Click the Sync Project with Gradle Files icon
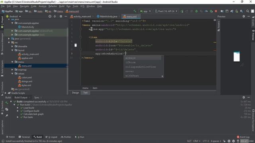The width and height of the screenshot is (255, 143). tap(232, 11)
